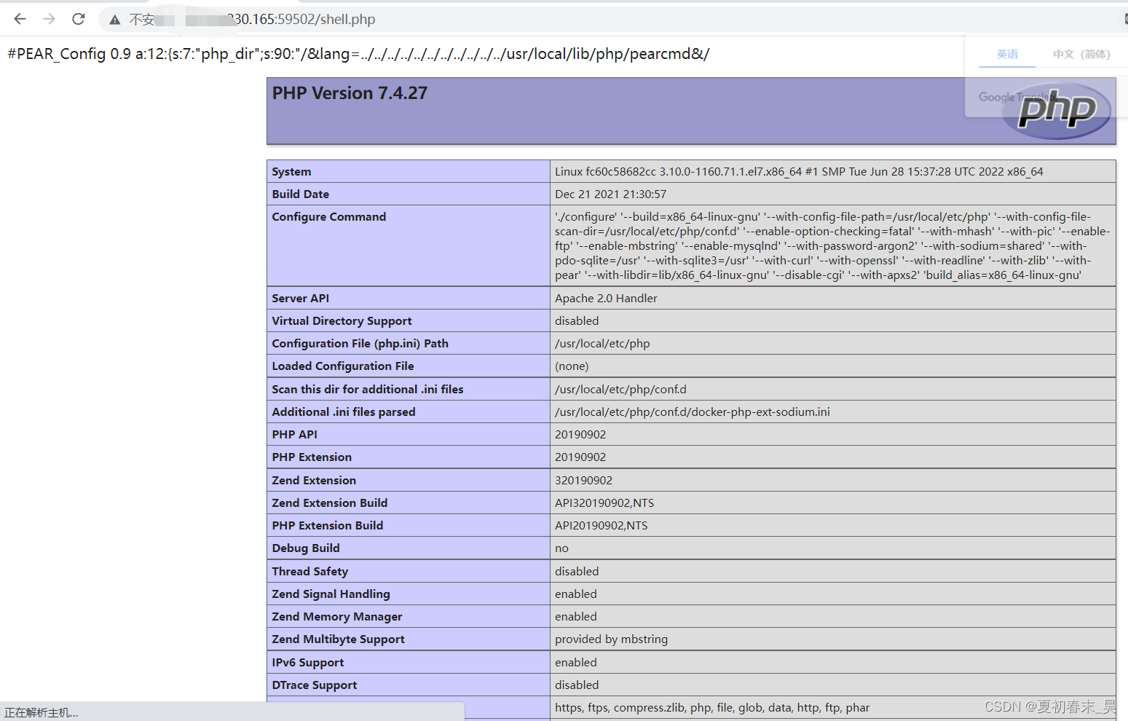Click the Zend Extension Build label
The width and height of the screenshot is (1128, 721).
pyautogui.click(x=330, y=503)
